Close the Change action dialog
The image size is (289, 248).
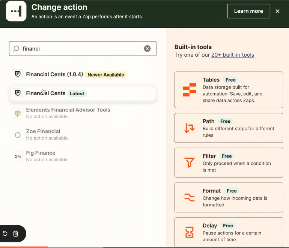point(277,11)
